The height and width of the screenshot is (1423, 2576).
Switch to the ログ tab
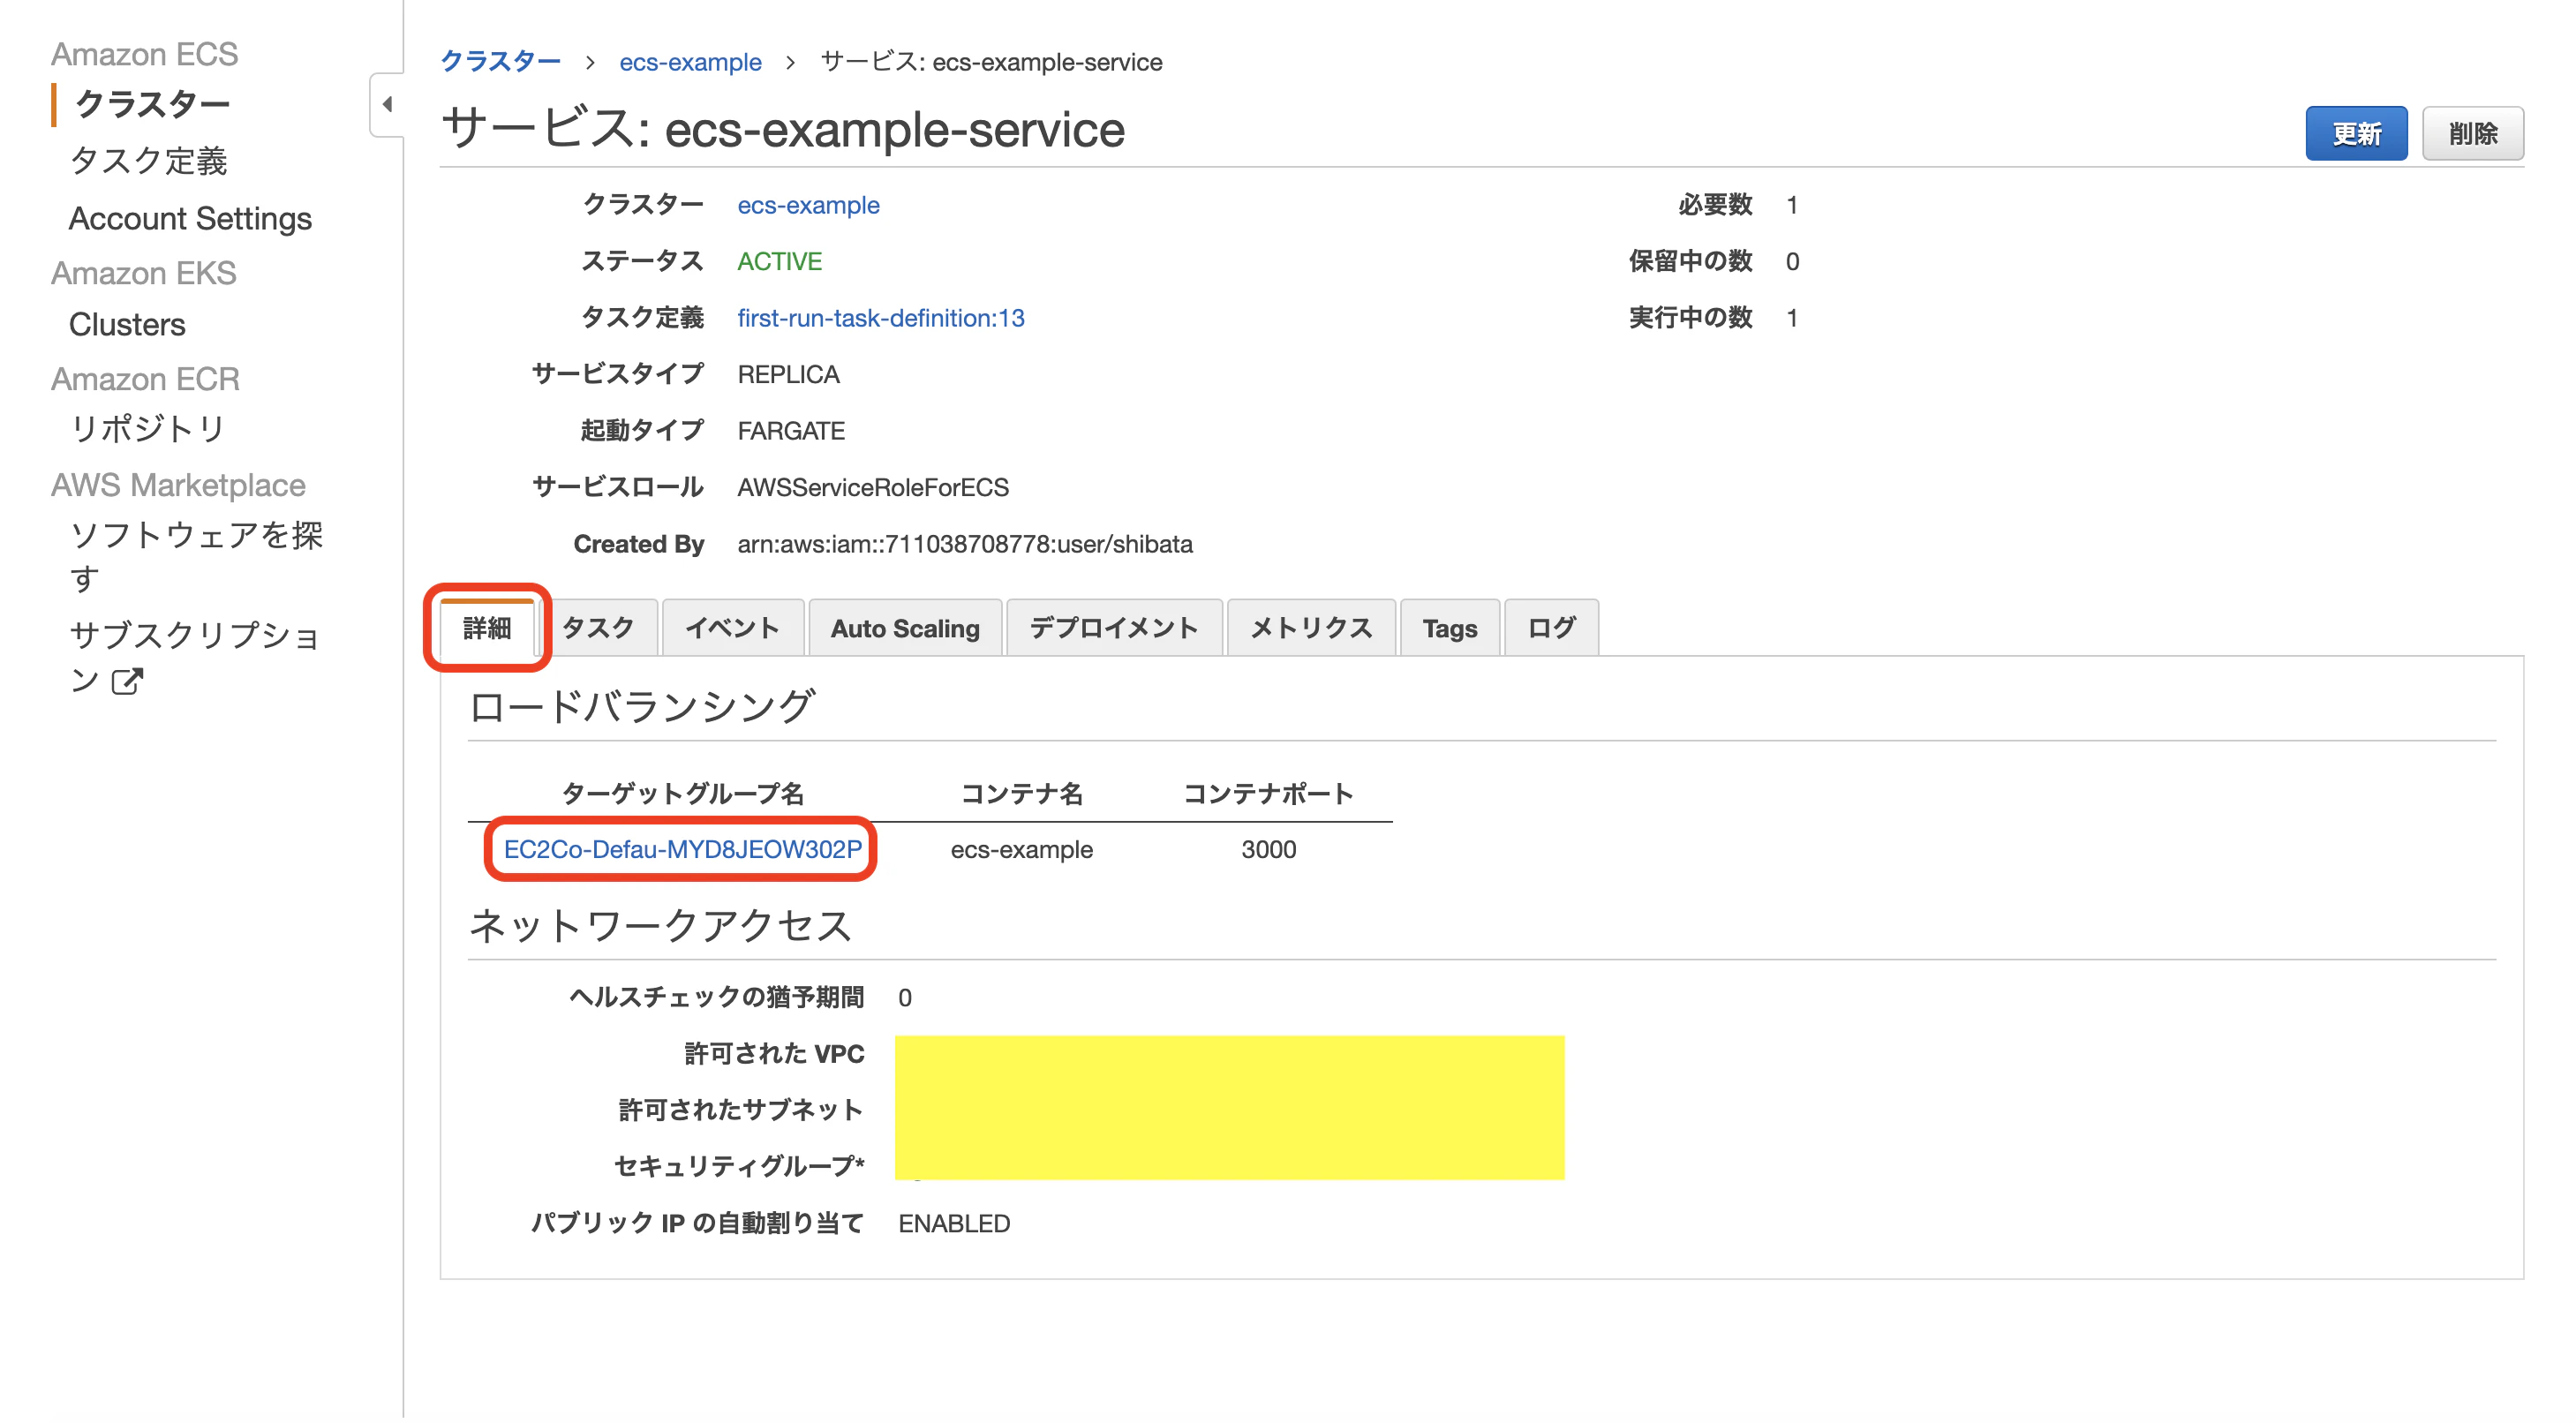(1550, 628)
